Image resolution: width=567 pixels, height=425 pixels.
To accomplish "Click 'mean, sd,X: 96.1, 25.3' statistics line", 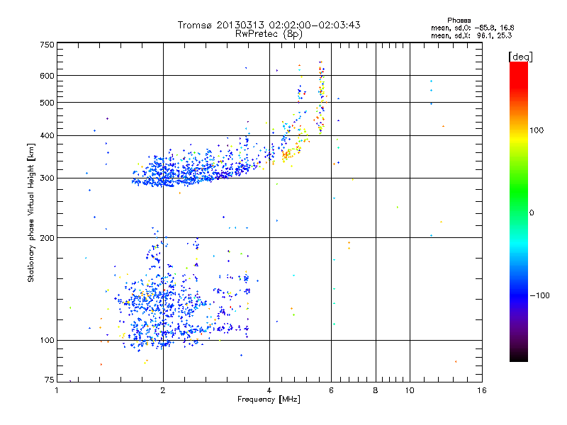I will [x=471, y=35].
